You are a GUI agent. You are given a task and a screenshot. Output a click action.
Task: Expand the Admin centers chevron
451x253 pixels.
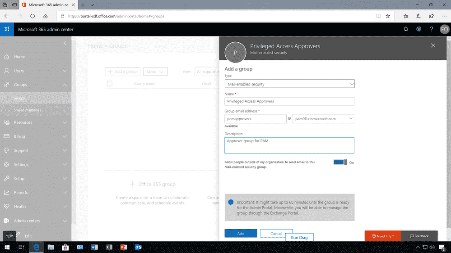click(x=65, y=221)
